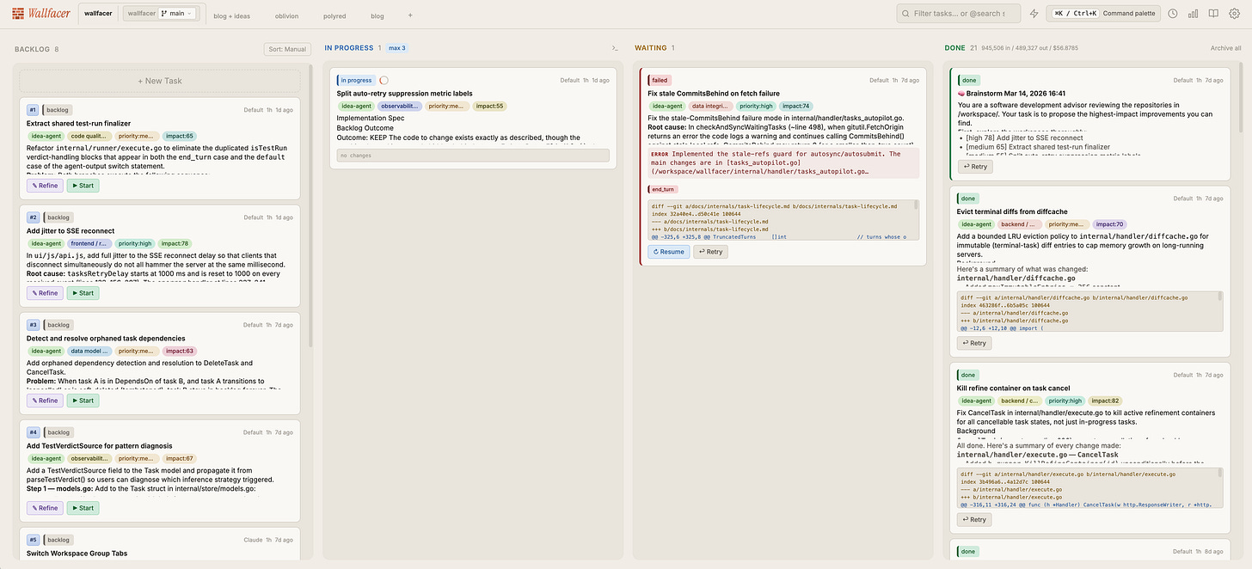This screenshot has width=1252, height=569.
Task: Click impact:74 tag on Fix stale card
Action: [x=795, y=106]
